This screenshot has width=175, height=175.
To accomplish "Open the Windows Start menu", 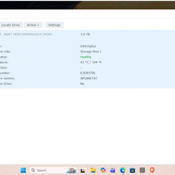I will pos(23,170).
